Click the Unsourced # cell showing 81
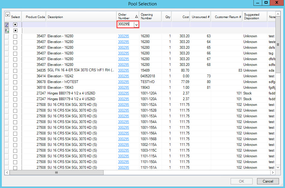Viewport: 285px width, 188px height. coord(201,88)
